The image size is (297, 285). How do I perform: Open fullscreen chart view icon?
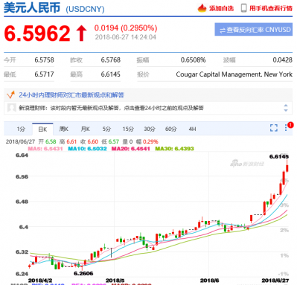pyautogui.click(x=274, y=128)
